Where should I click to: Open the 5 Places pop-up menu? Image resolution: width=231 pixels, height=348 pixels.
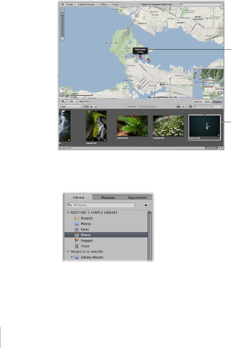[x=116, y=4]
